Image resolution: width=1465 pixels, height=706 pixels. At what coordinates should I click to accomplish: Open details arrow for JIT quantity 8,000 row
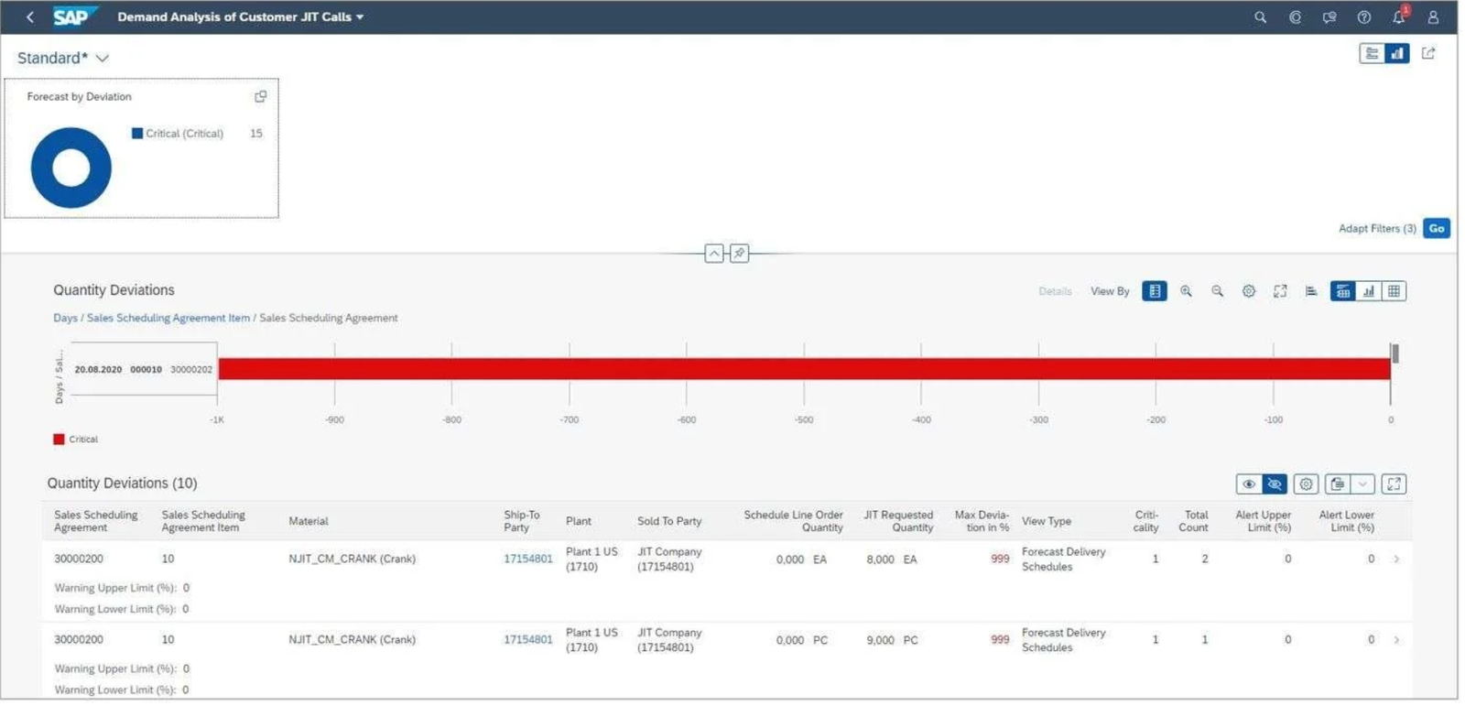click(1396, 559)
